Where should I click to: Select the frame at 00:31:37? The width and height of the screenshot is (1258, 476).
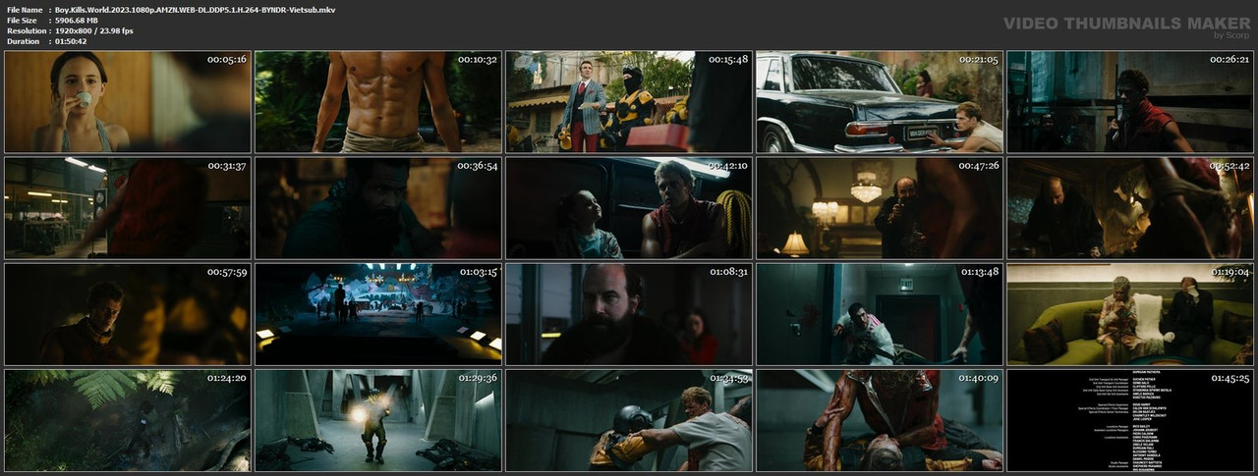[127, 208]
